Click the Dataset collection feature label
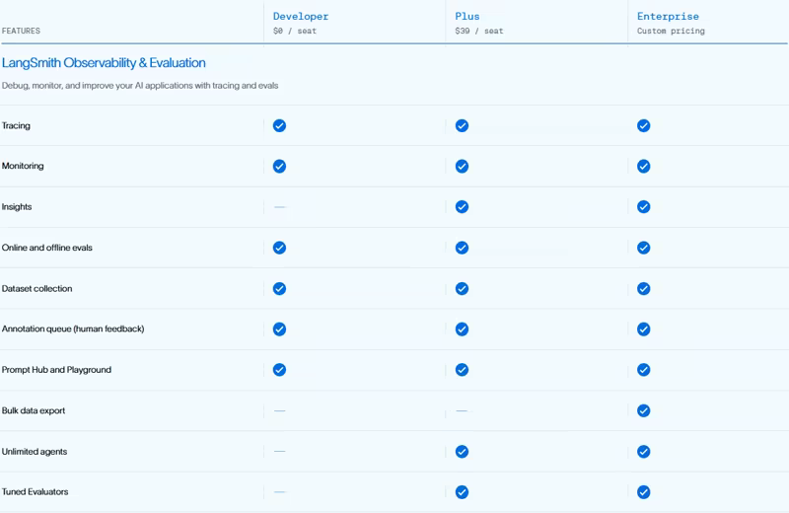Image resolution: width=789 pixels, height=513 pixels. click(x=36, y=288)
